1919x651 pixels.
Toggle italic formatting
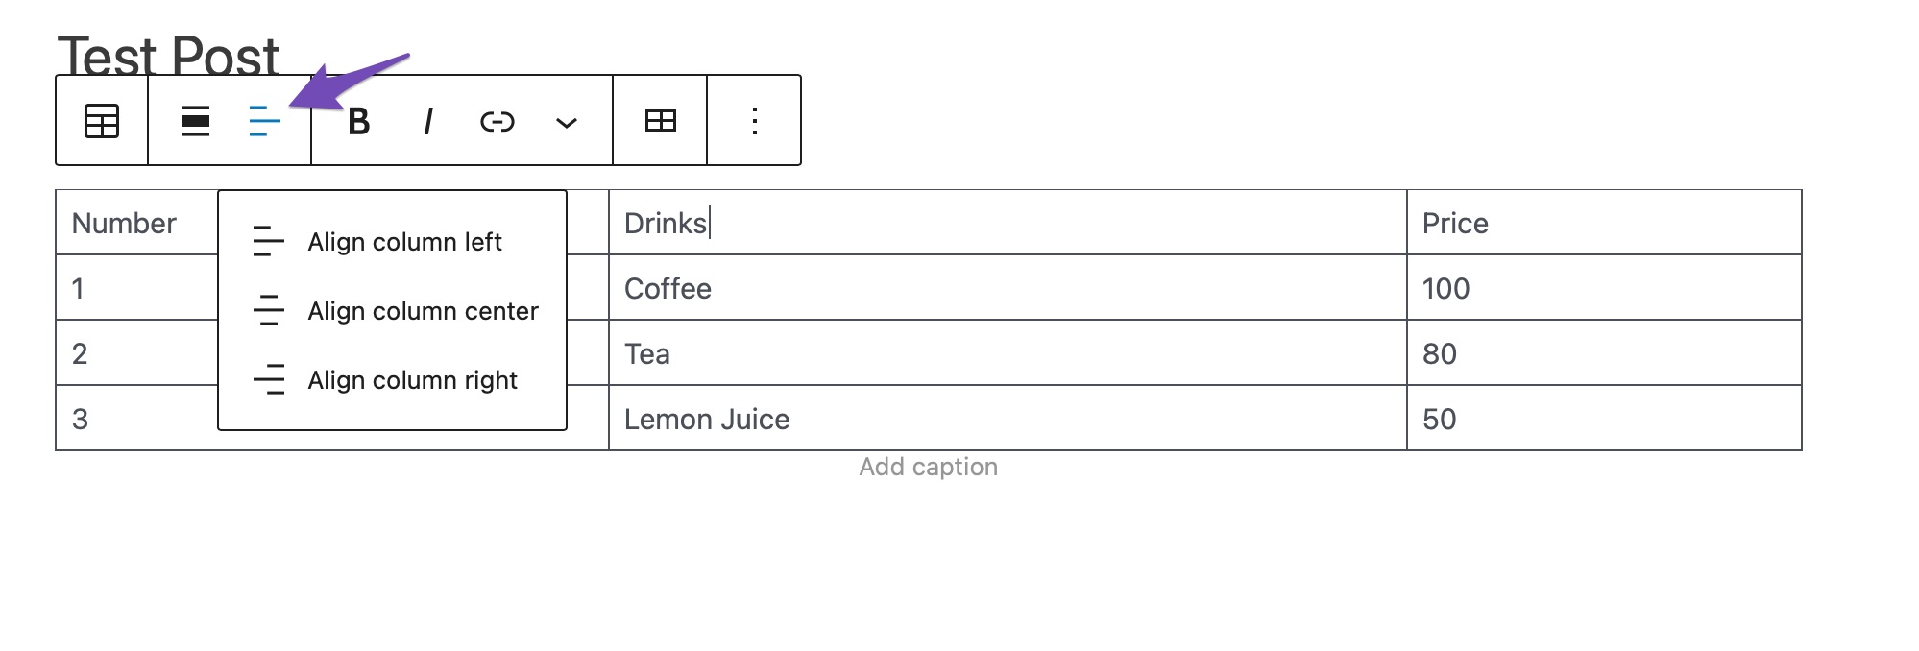[x=427, y=121]
